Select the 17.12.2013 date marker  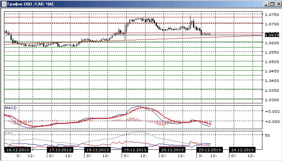60,150
